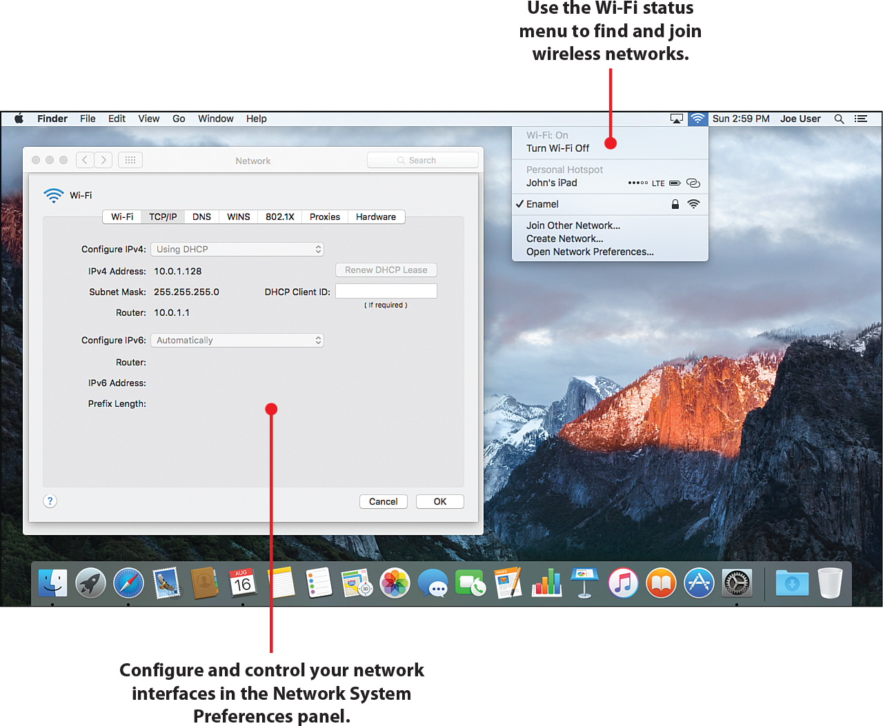Switch to the Wi-Fi tab
883x726 pixels.
(122, 216)
